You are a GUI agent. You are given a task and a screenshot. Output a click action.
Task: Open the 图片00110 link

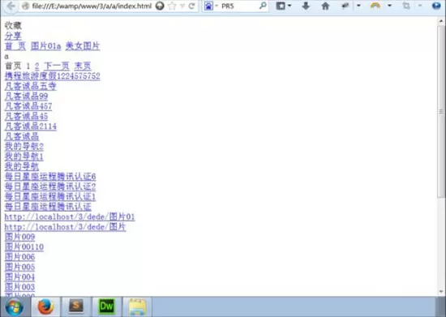tap(24, 246)
